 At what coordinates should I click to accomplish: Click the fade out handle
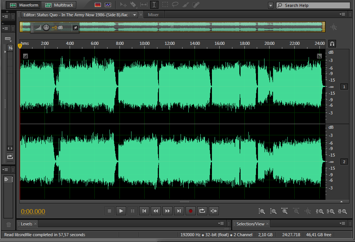click(319, 56)
